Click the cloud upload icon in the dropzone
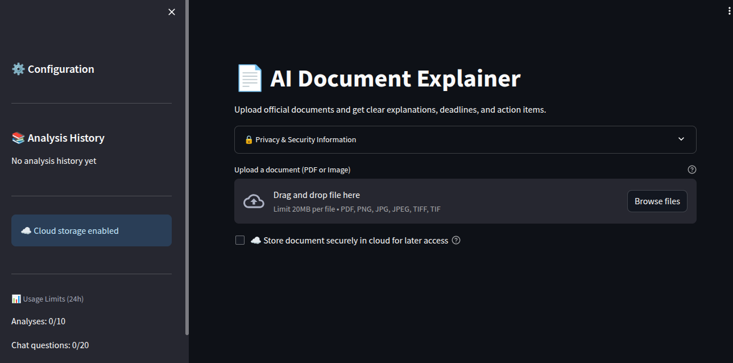Image resolution: width=733 pixels, height=363 pixels. tap(254, 201)
